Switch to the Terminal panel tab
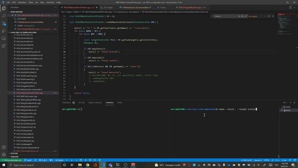This screenshot has height=168, width=298. tap(109, 103)
